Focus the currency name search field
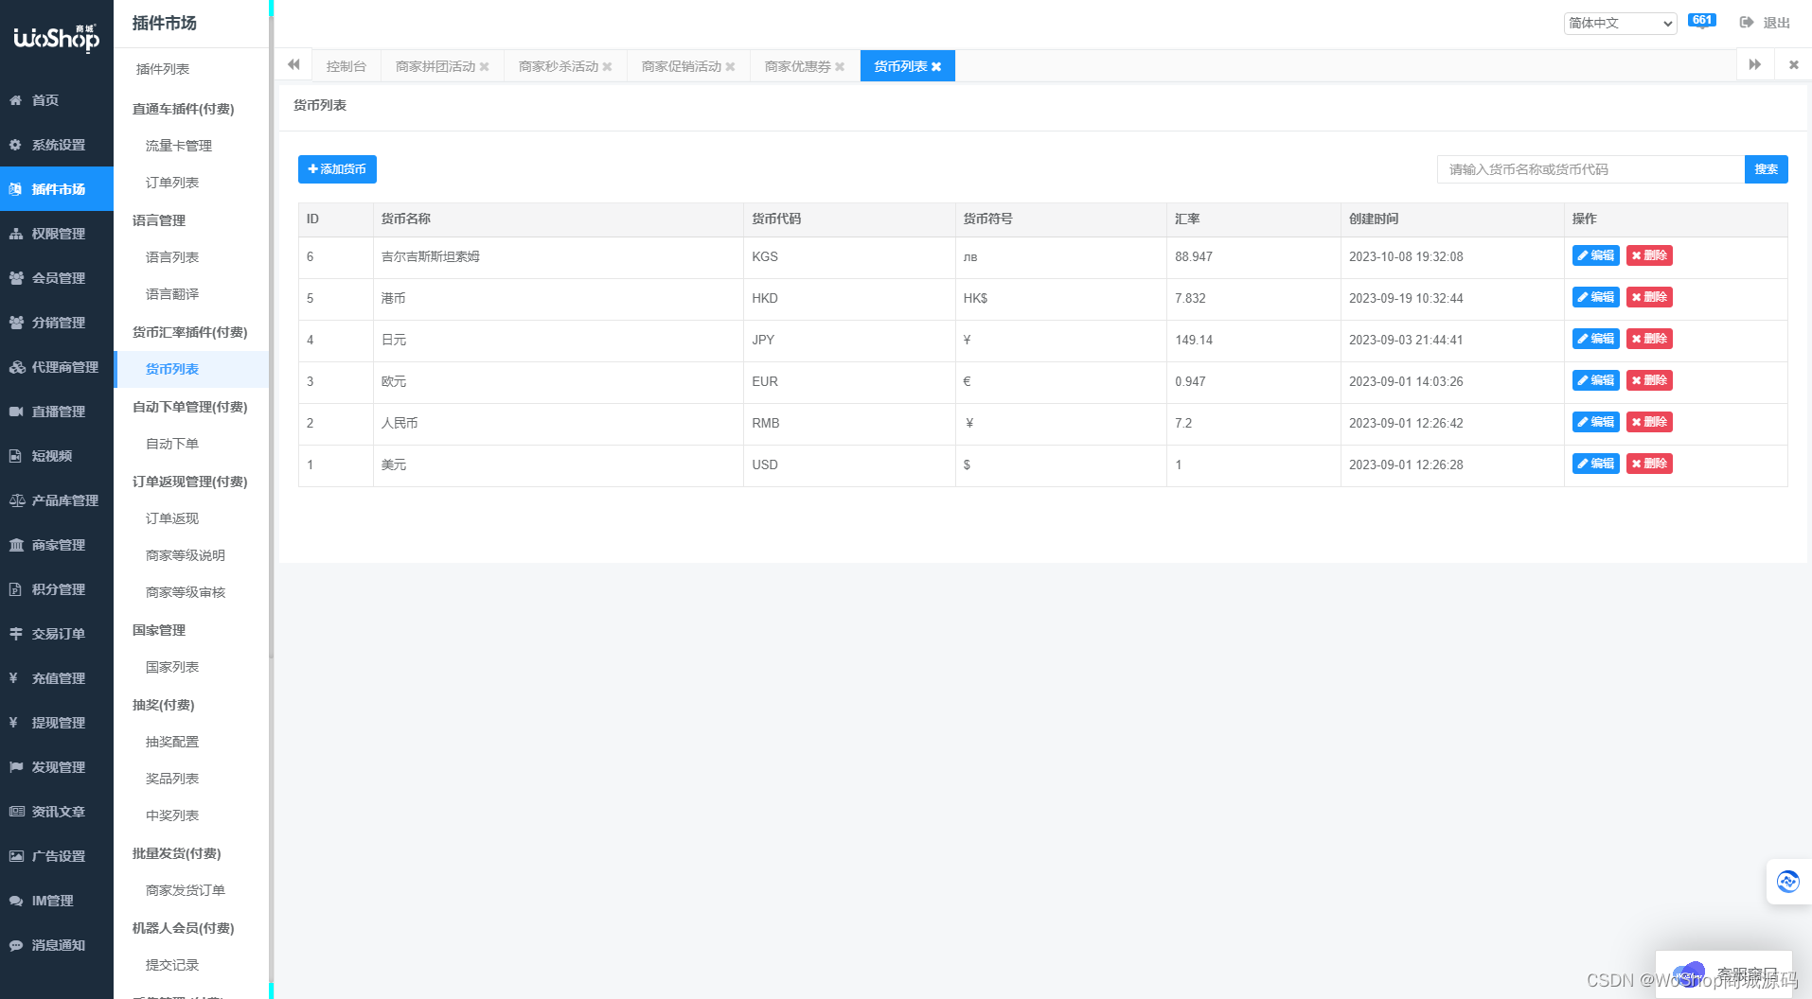This screenshot has height=999, width=1812. [1590, 169]
